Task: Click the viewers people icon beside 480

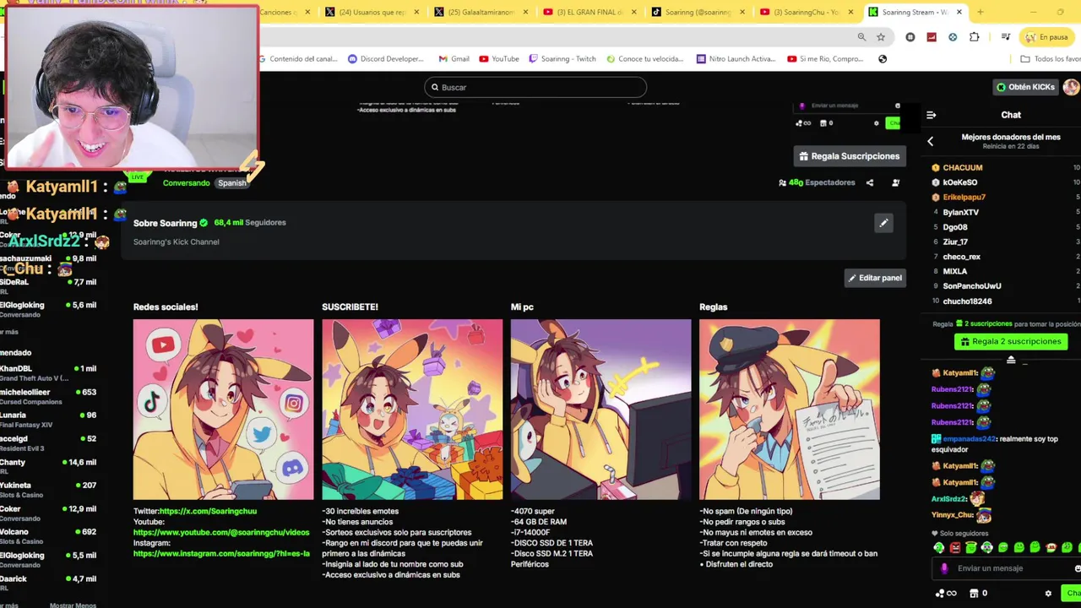Action: [x=782, y=182]
